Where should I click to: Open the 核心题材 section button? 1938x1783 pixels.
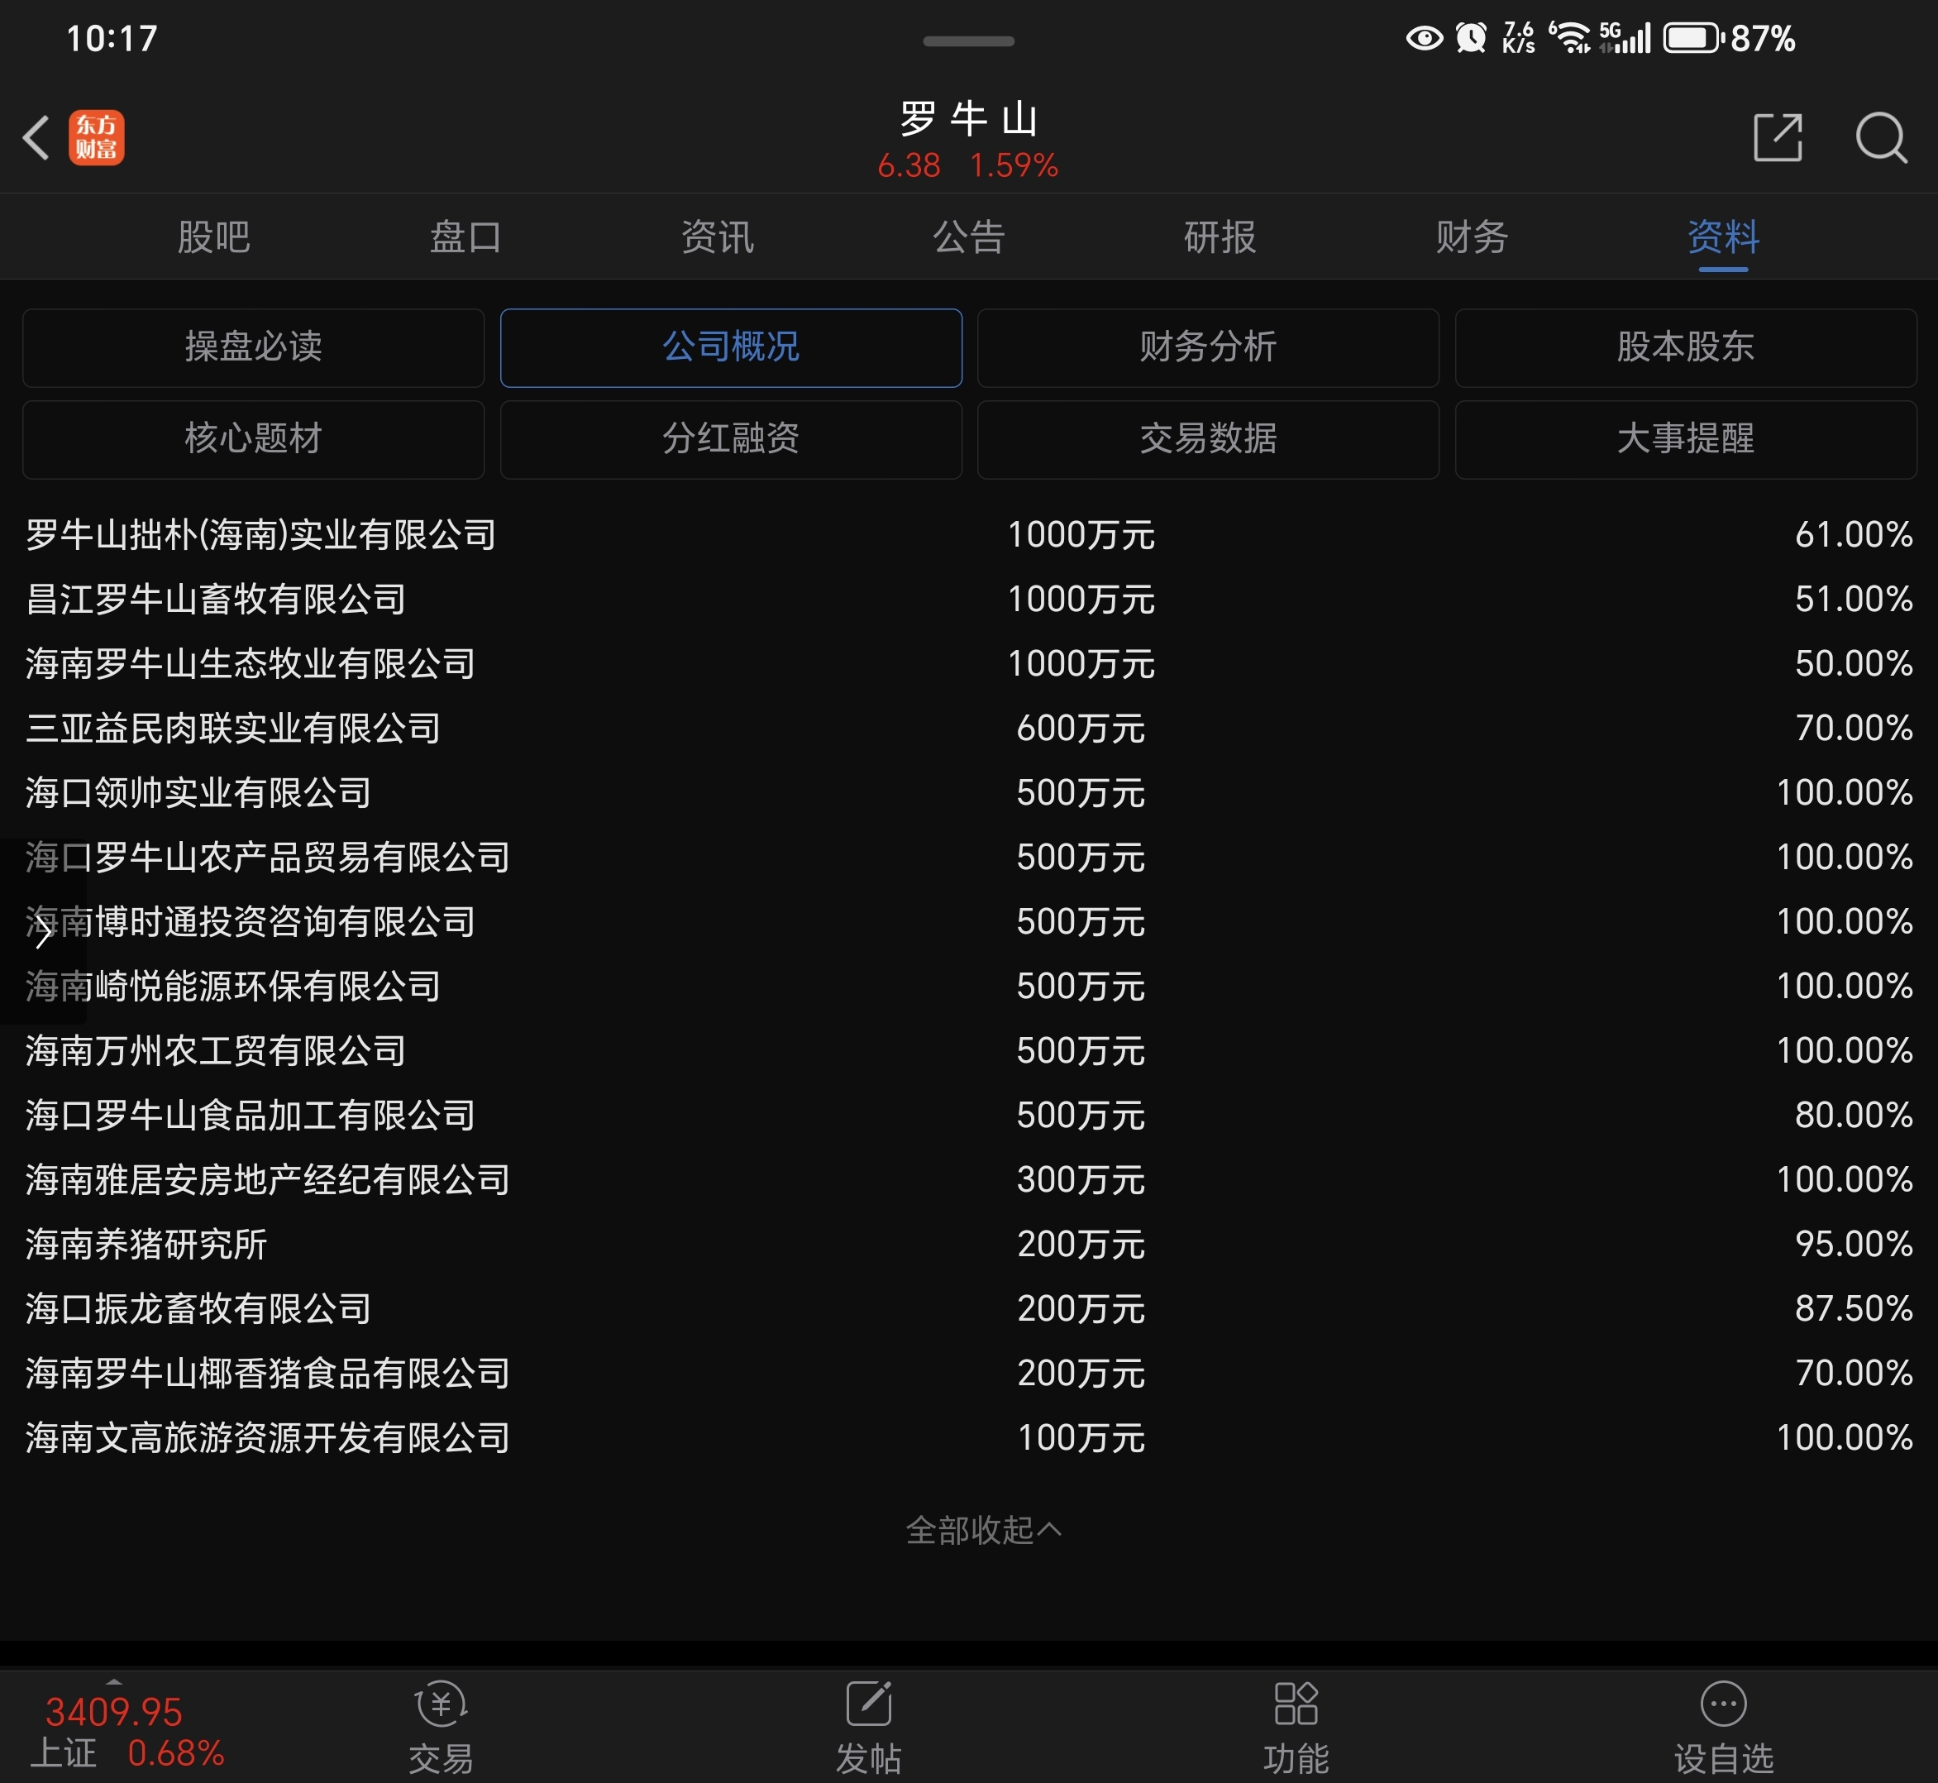(x=253, y=439)
